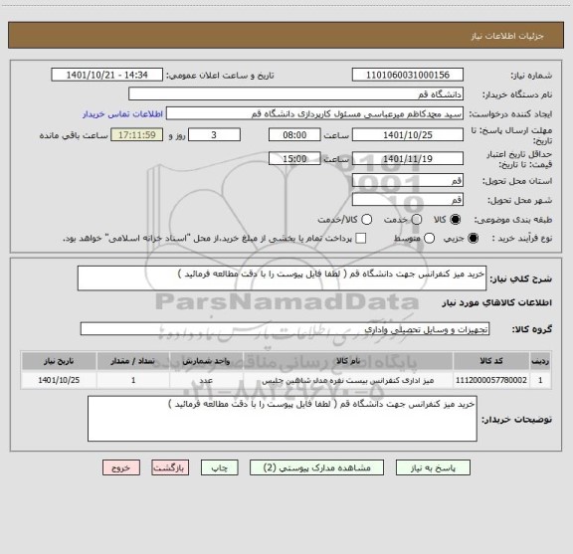Click the product name cell میز اداری کنفرانس

pos(348,380)
